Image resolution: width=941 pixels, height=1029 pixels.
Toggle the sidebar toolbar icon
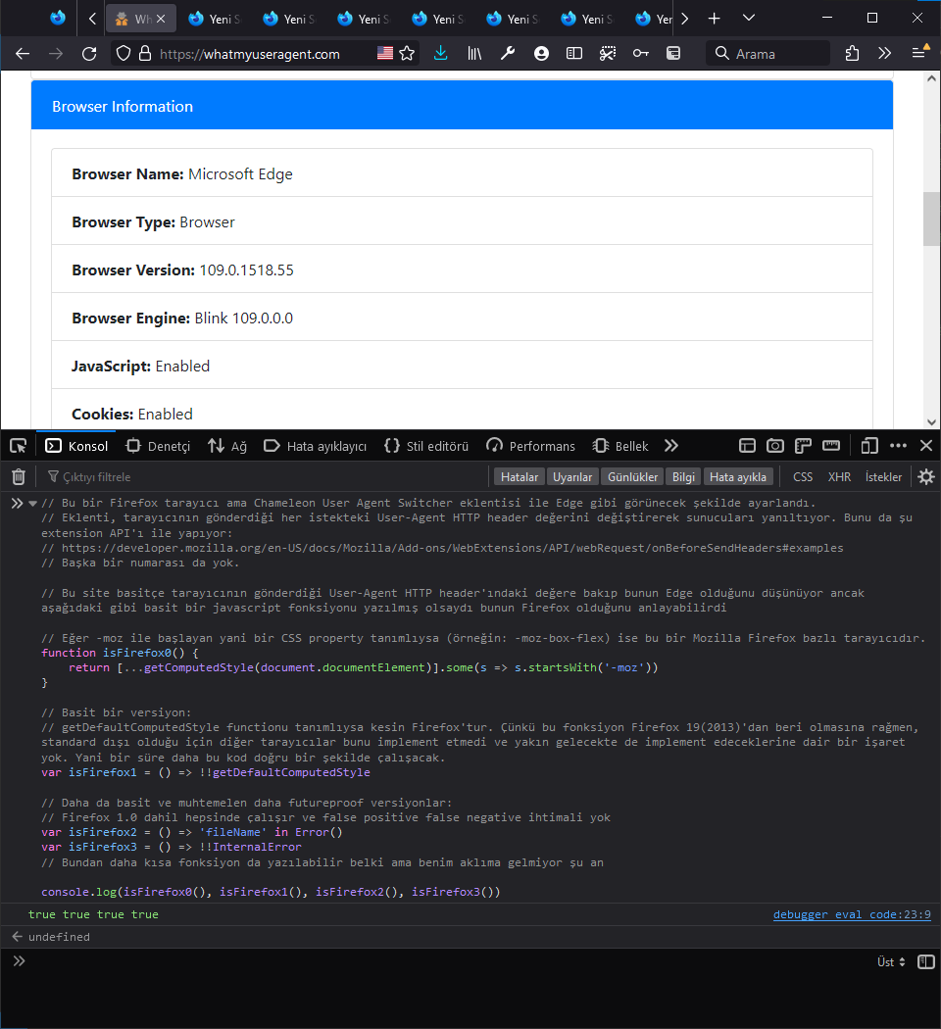pos(574,53)
